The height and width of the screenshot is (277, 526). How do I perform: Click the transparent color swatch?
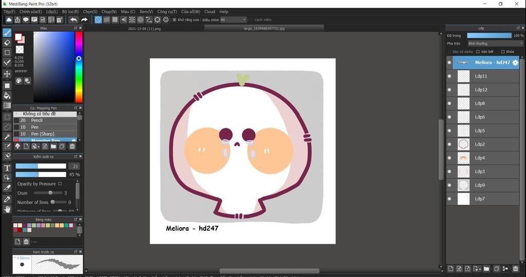[x=20, y=50]
